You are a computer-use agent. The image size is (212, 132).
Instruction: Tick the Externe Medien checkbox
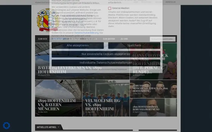[x=110, y=8]
